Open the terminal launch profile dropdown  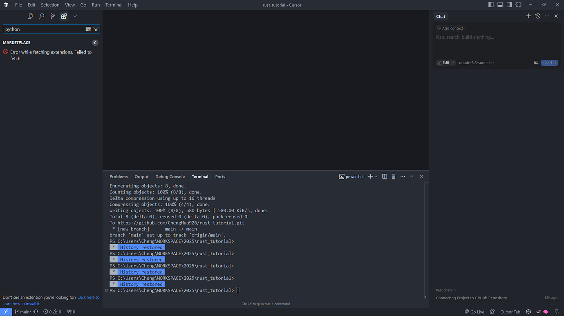pyautogui.click(x=376, y=176)
